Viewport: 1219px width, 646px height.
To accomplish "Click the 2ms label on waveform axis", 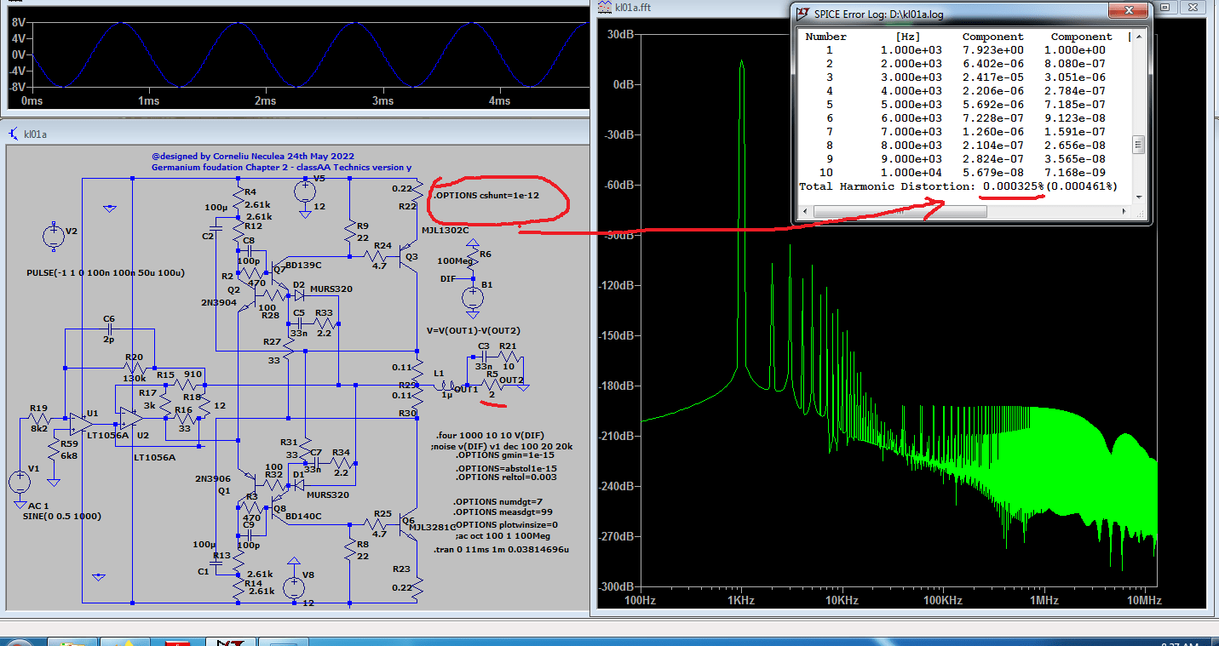I will pyautogui.click(x=266, y=100).
